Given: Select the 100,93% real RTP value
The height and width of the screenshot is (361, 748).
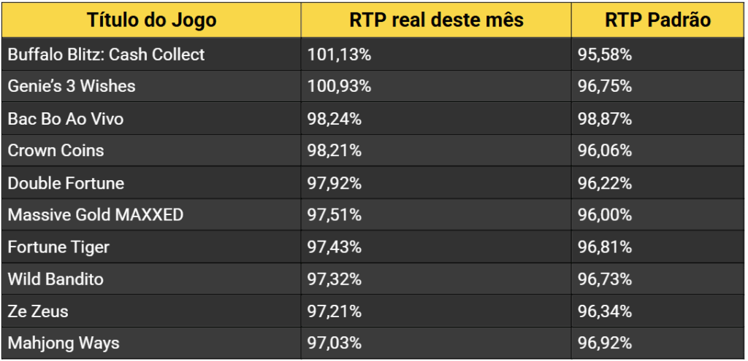Looking at the screenshot, I should click(337, 86).
